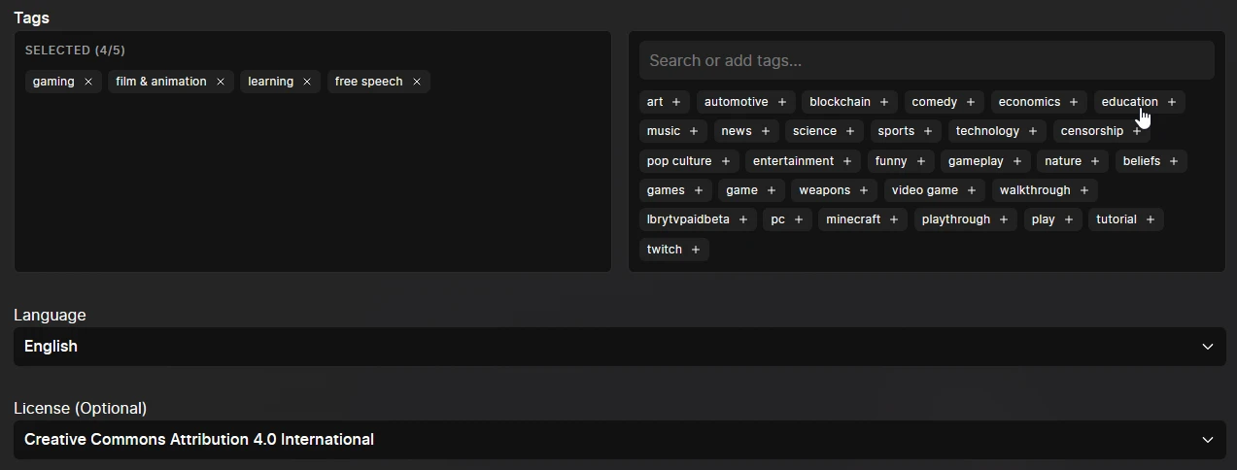This screenshot has width=1237, height=470.
Task: Remove the gaming tag with its X icon
Action: coord(88,82)
